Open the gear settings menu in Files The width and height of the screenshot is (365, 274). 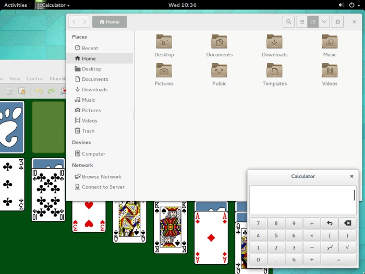(x=337, y=22)
